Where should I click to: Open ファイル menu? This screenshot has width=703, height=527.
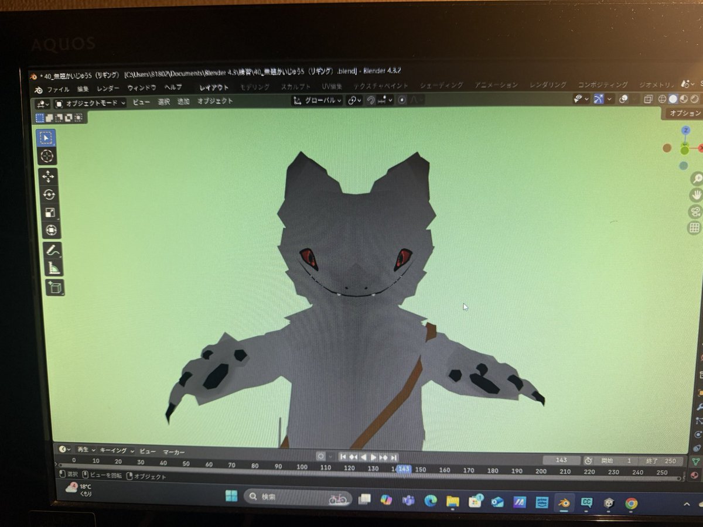[x=58, y=90]
